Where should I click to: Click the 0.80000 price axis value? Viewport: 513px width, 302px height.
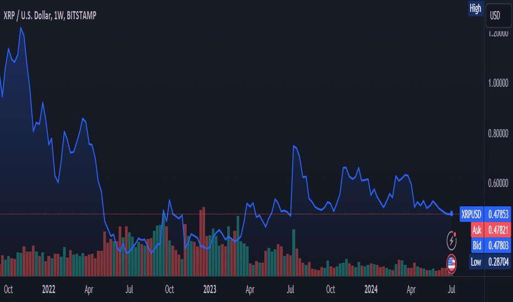(x=498, y=133)
